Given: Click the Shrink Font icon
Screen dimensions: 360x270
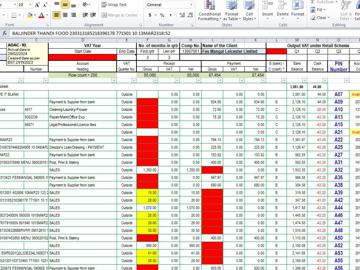Looking at the screenshot, I should coord(45,5).
